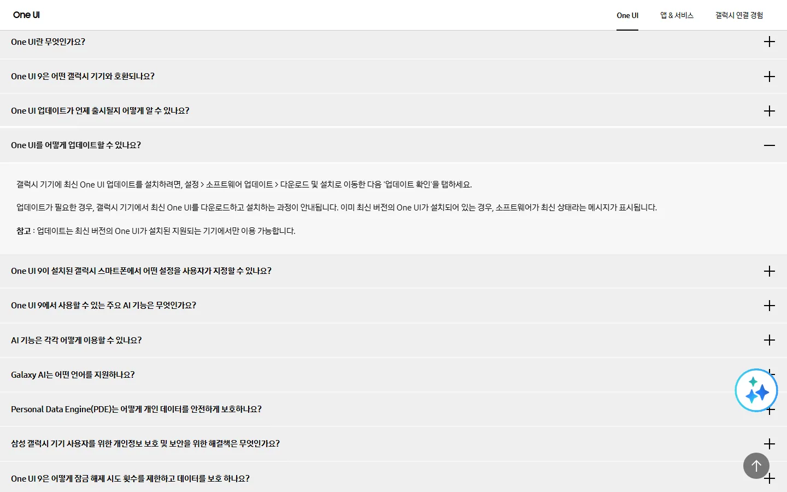Switch to the '앱 & 서비스' tab
The image size is (787, 492).
(677, 15)
